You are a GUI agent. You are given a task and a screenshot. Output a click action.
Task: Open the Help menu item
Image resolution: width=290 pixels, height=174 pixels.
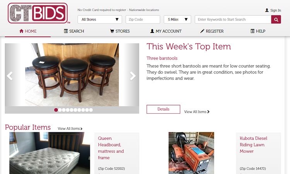(258, 31)
